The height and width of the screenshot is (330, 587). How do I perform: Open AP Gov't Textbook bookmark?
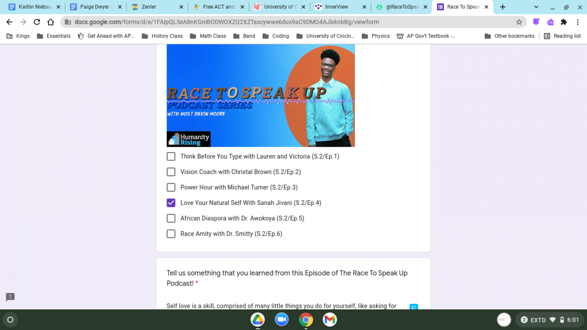426,36
